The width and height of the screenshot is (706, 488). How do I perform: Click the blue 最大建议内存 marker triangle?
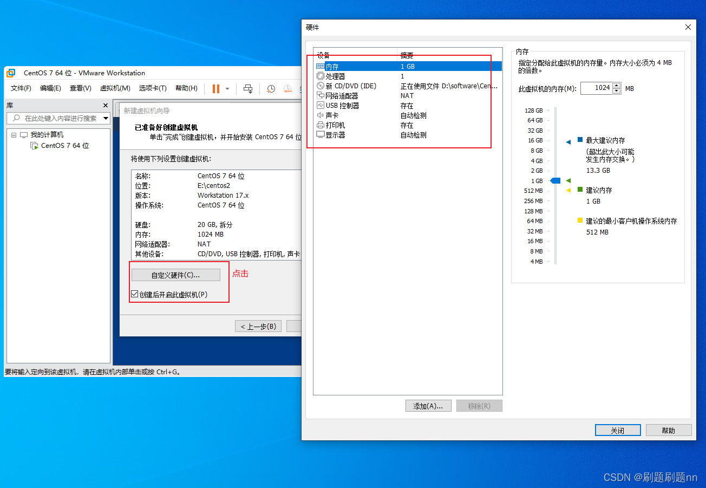click(x=568, y=142)
